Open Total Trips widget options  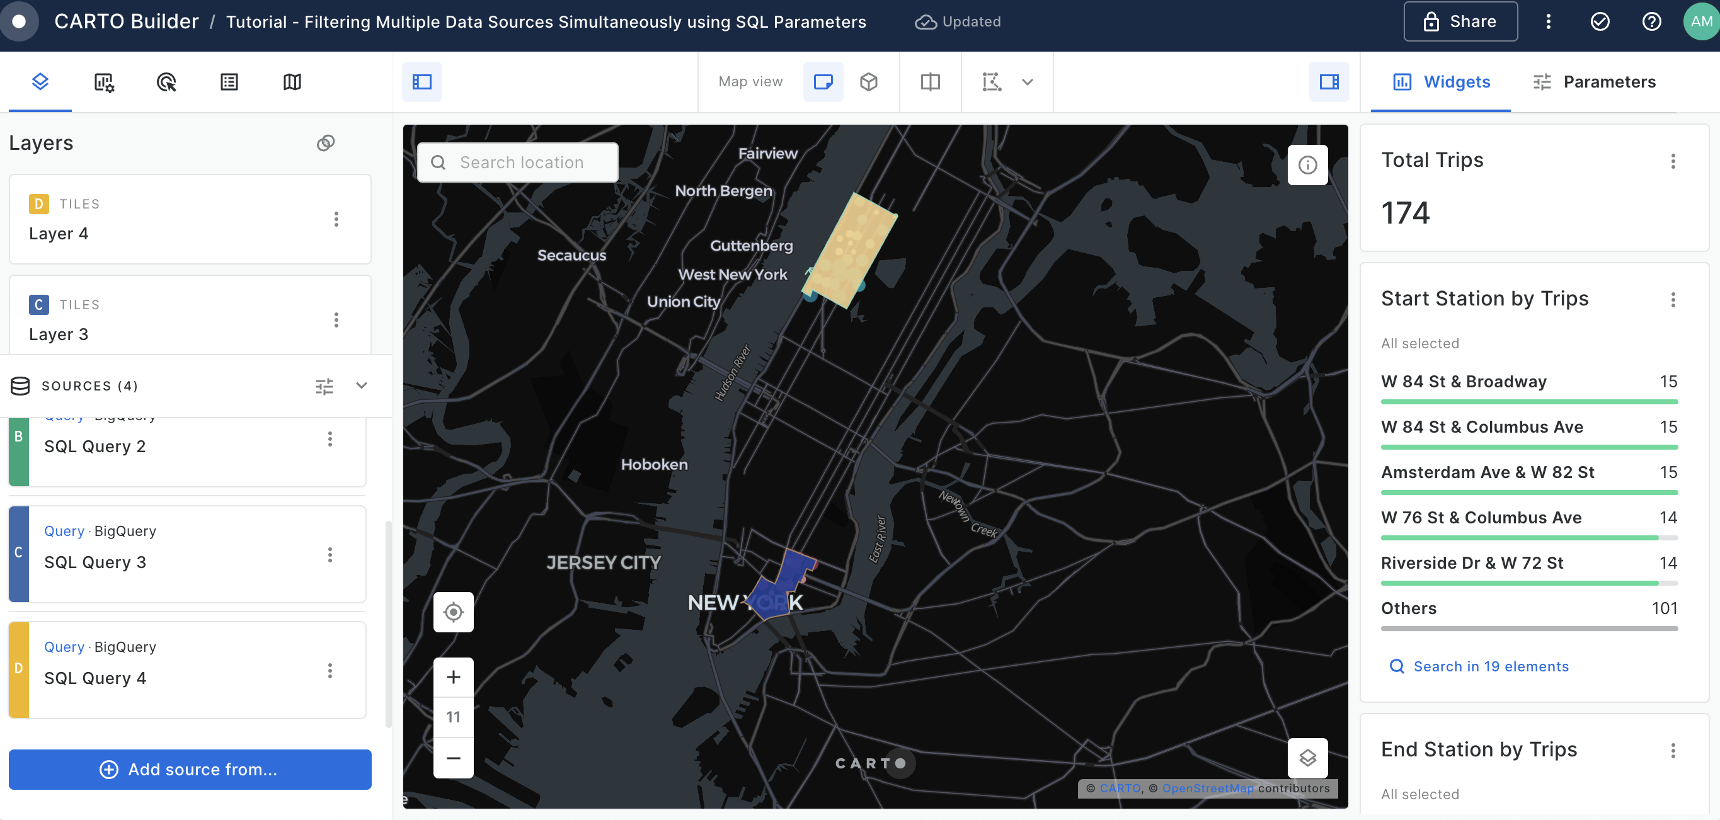coord(1673,161)
